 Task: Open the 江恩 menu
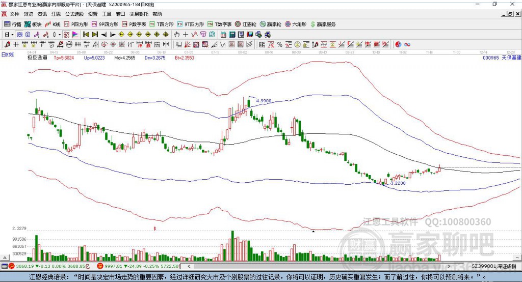(56, 14)
